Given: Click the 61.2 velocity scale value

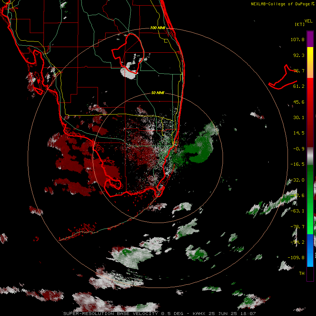Looking at the screenshot, I should (x=299, y=86).
